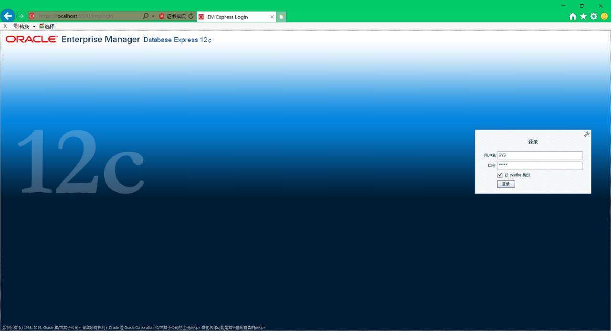Click the smiley feedback icon

[604, 16]
